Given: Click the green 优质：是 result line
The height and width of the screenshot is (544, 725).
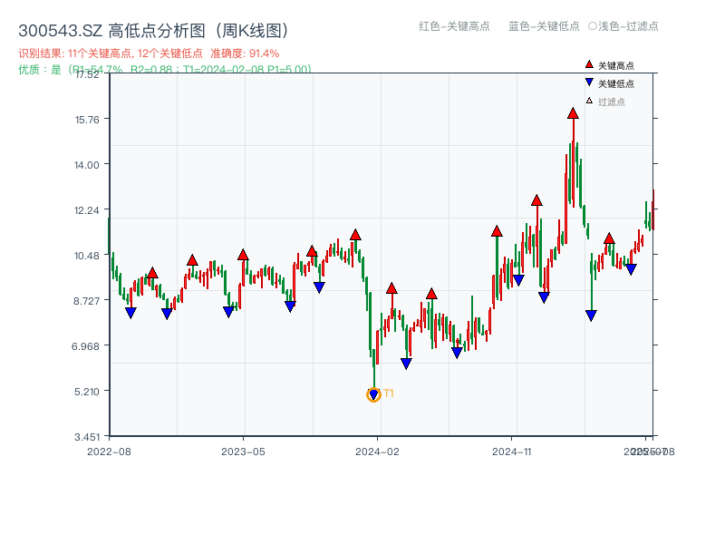Looking at the screenshot, I should point(165,70).
